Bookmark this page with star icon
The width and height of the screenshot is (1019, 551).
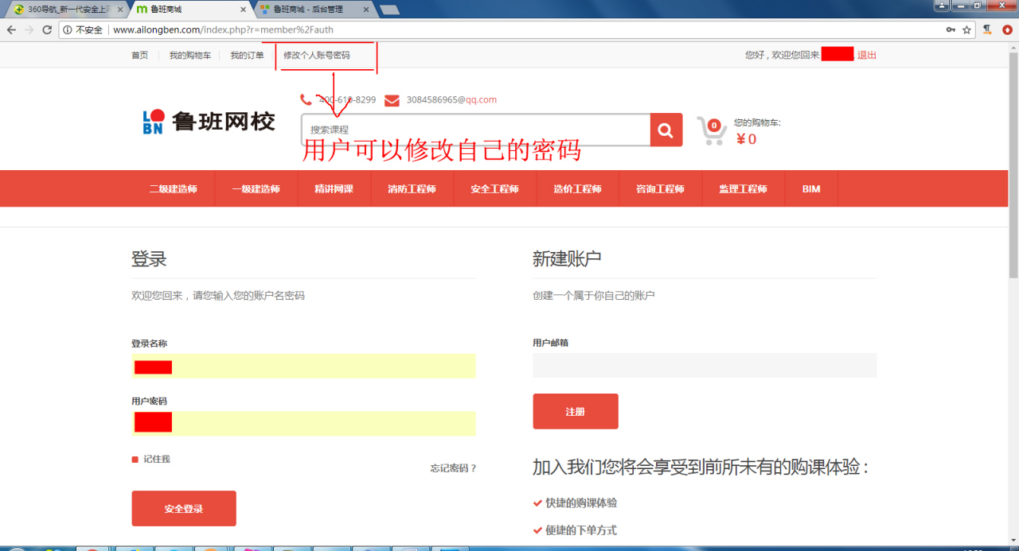pos(966,30)
